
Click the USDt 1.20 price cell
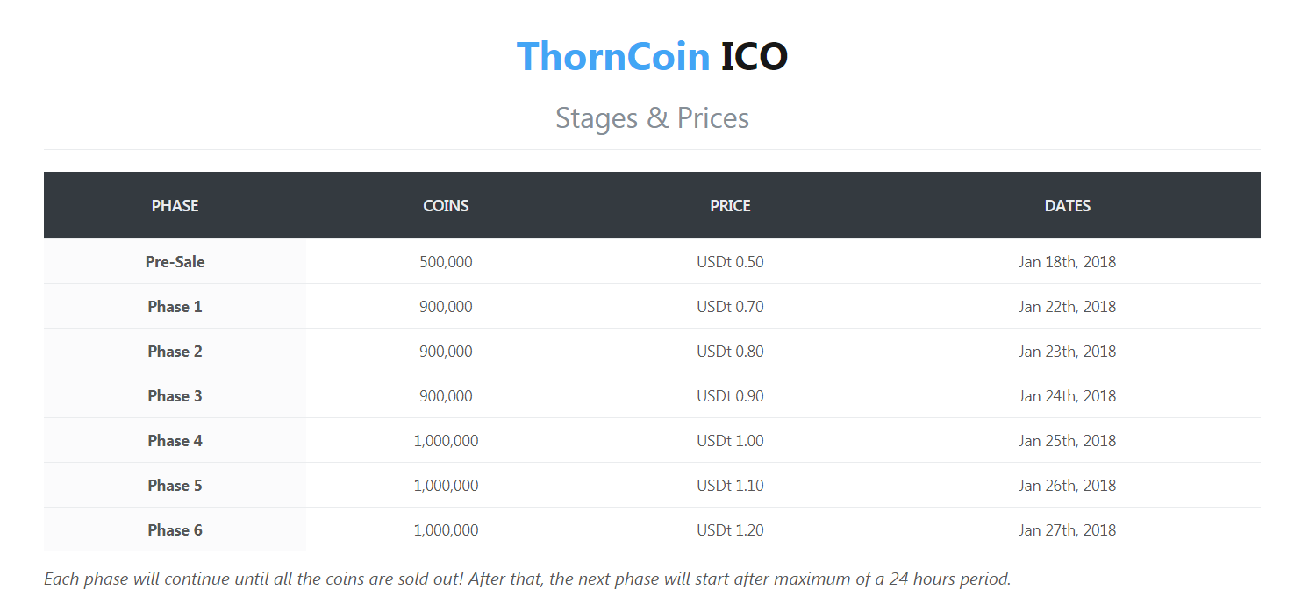click(x=730, y=529)
